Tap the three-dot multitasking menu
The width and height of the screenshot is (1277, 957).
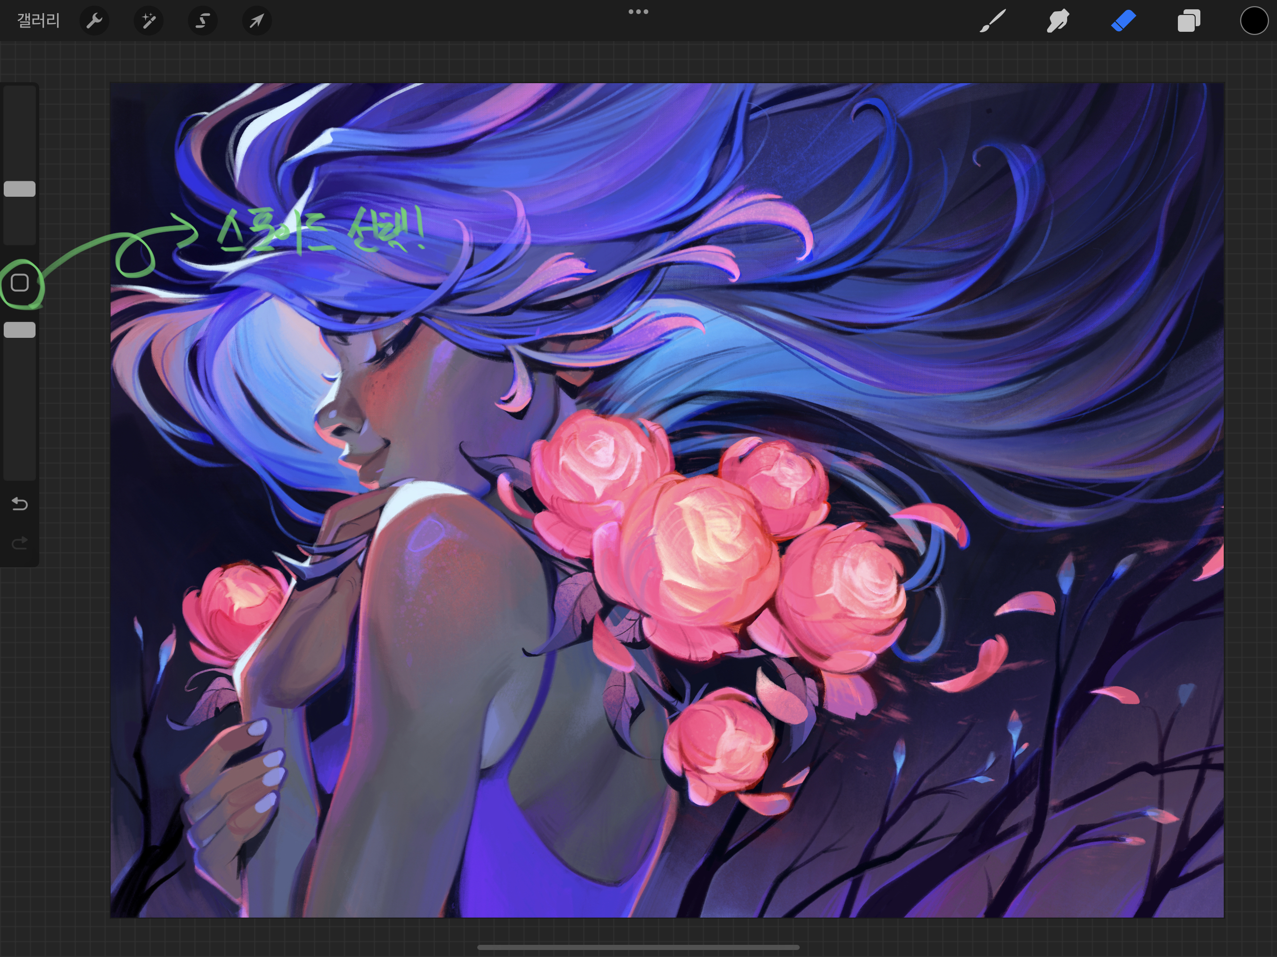click(x=638, y=12)
